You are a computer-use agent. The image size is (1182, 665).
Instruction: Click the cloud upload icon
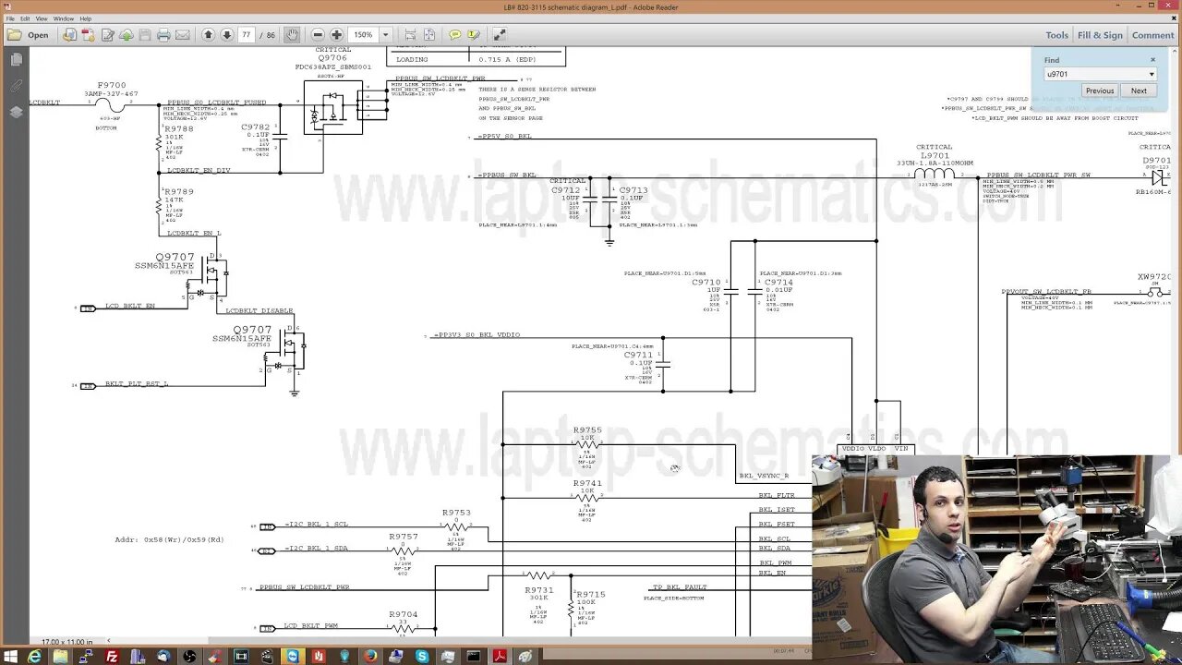[x=127, y=35]
